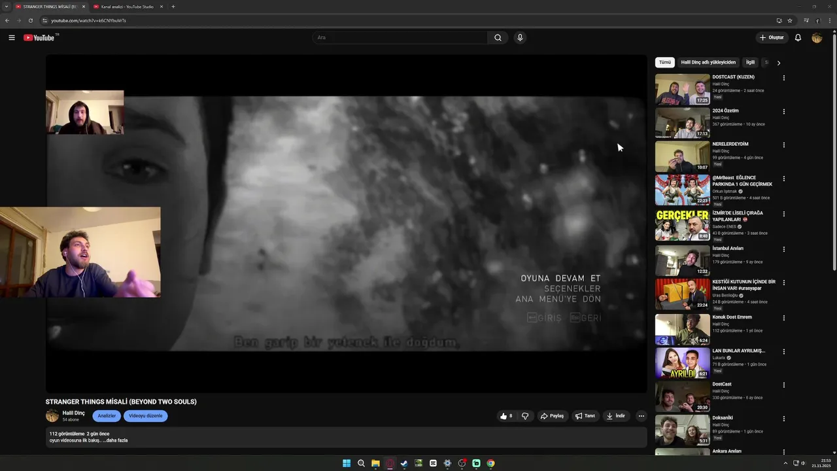Screen dimensions: 837x471
Task: Open 2024 Özetim video thumbnail
Action: pos(682,122)
